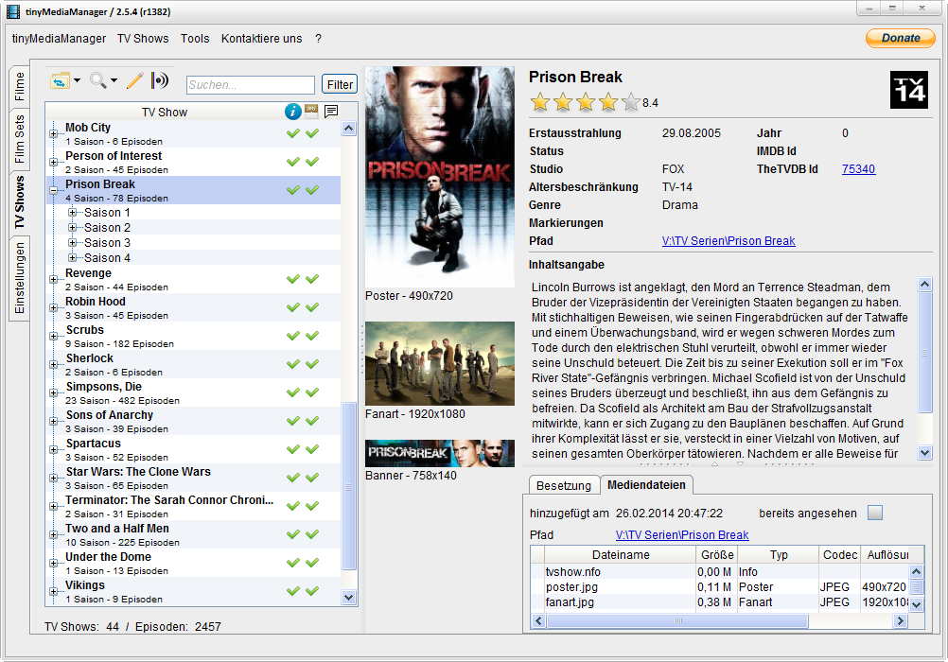Expand the Mob City show node

coord(54,133)
